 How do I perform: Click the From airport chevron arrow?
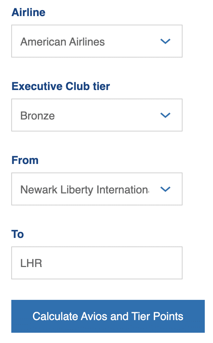click(x=165, y=189)
